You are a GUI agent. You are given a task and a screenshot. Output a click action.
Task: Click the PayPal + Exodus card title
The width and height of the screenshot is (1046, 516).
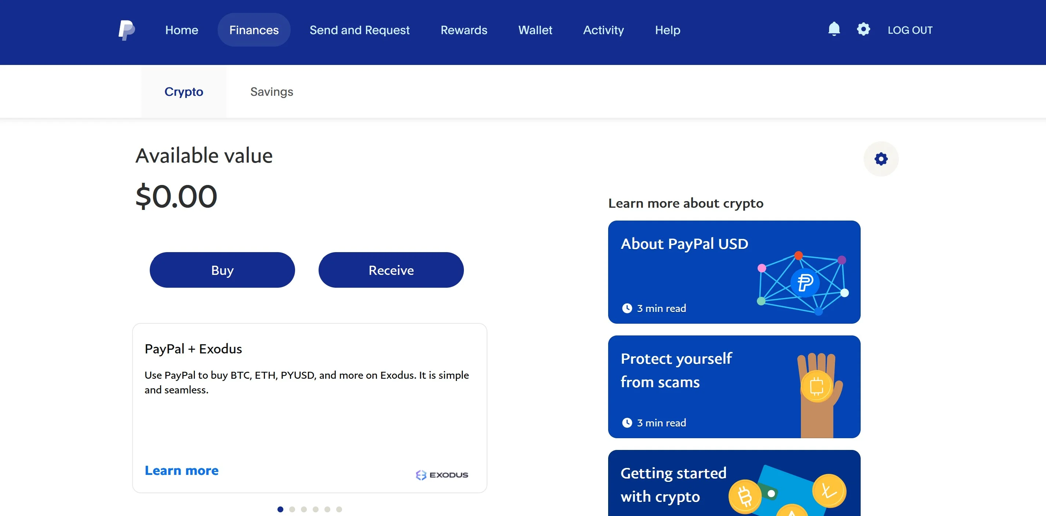[x=193, y=349]
